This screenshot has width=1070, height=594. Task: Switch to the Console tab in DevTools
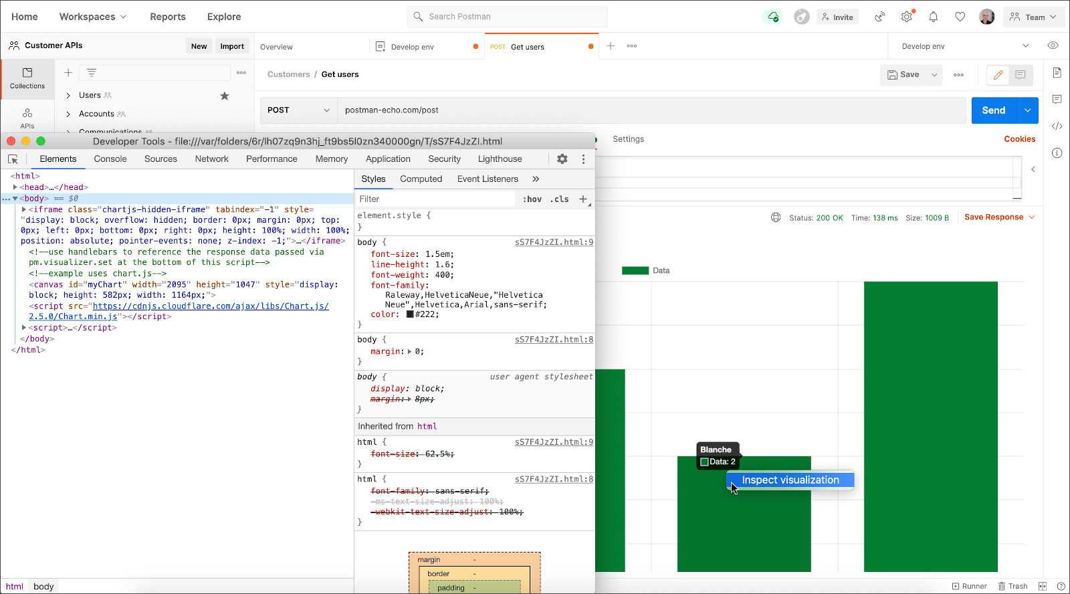click(110, 159)
